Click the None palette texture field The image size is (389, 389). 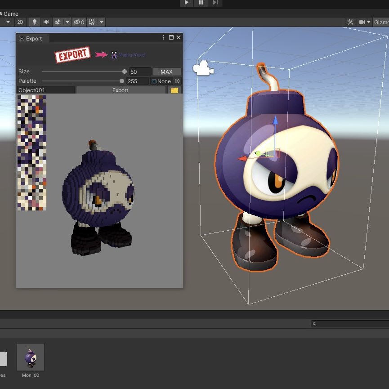[162, 81]
